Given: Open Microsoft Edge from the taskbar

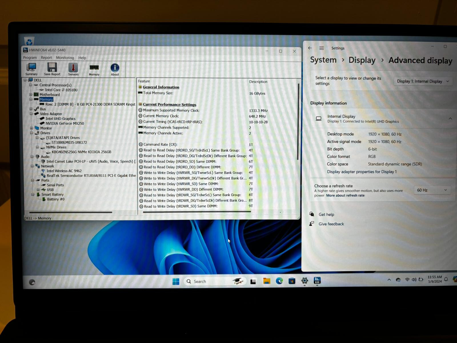Looking at the screenshot, I should (x=279, y=281).
